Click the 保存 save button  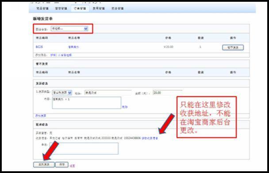(62, 165)
